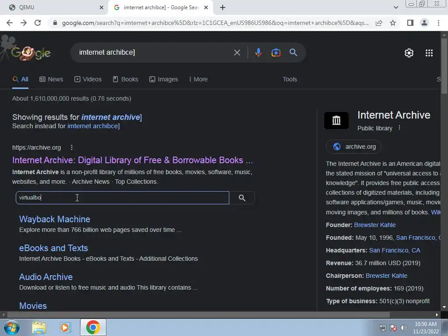This screenshot has width=448, height=336.
Task: Open options for archive.org result
Action: tap(71, 147)
